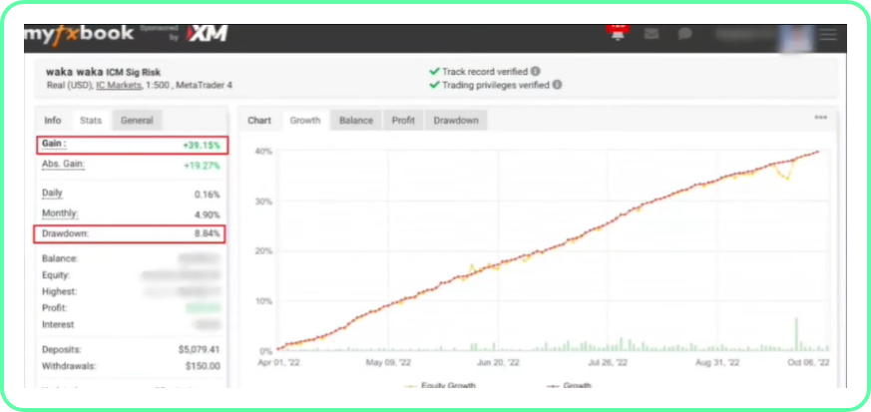Click the Monthly stat label

click(59, 213)
